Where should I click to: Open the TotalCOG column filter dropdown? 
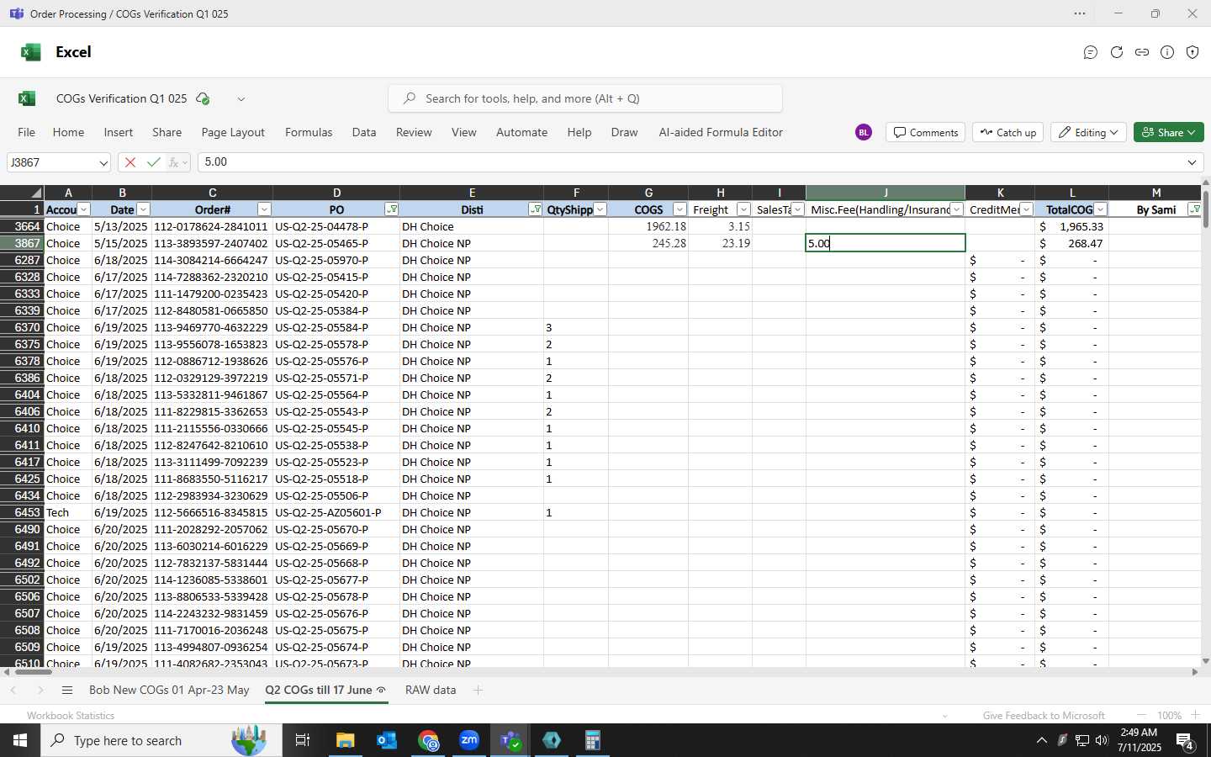(1100, 209)
